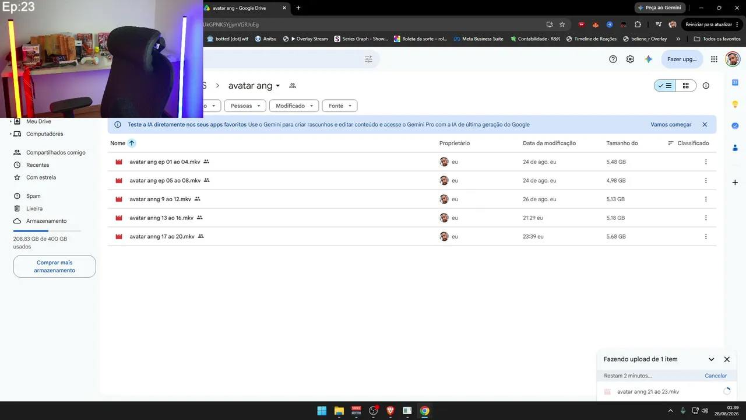Screen dimensions: 746x420
Task: Open Drive support help icon
Action: (x=613, y=59)
